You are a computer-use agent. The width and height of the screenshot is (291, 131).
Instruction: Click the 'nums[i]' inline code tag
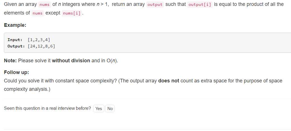click(72, 13)
